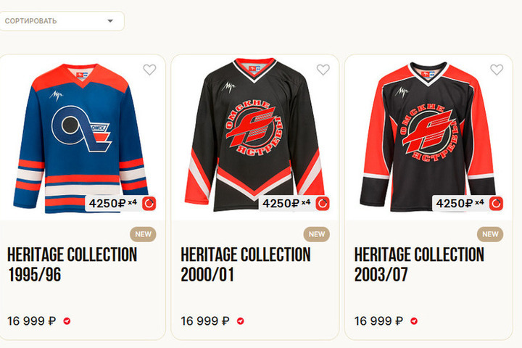This screenshot has height=348, width=522.
Task: Open the Сортировать sorting dropdown
Action: 58,21
